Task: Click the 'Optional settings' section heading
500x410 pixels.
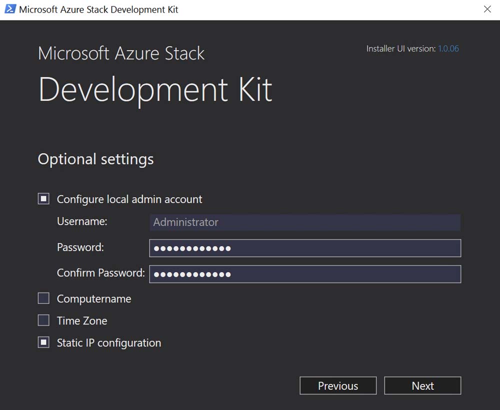Action: (95, 159)
